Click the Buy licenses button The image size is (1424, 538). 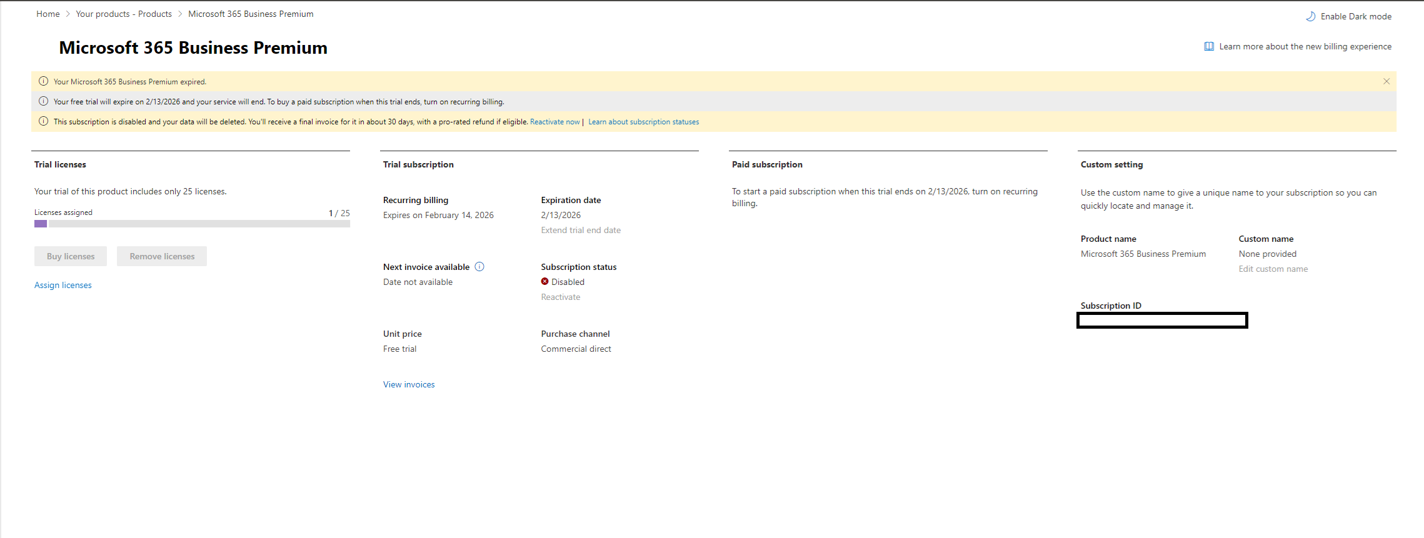pos(71,256)
